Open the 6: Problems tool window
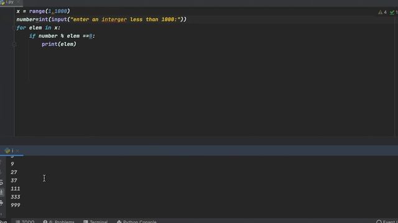The height and width of the screenshot is (223, 398). (58, 221)
